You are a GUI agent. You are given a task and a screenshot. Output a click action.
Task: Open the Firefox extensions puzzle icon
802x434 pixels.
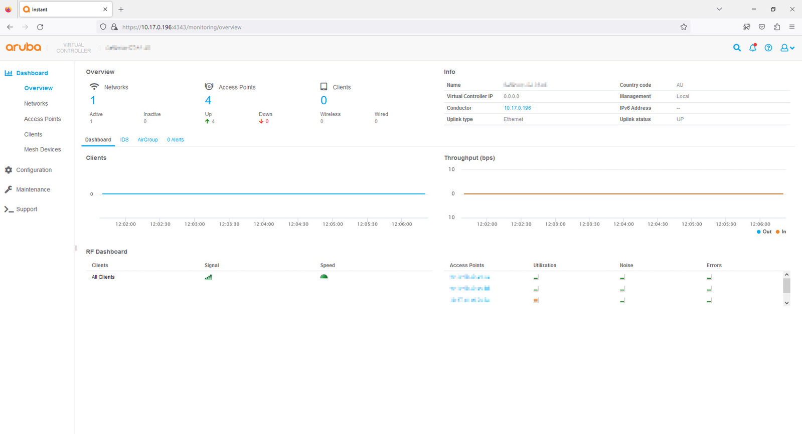[x=777, y=27]
